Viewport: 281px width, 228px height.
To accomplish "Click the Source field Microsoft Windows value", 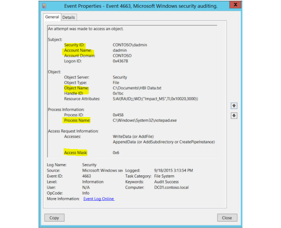I will pyautogui.click(x=103, y=170).
